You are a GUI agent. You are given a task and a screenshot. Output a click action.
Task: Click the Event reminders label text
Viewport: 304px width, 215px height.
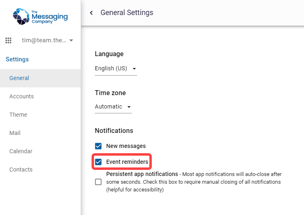coord(127,162)
